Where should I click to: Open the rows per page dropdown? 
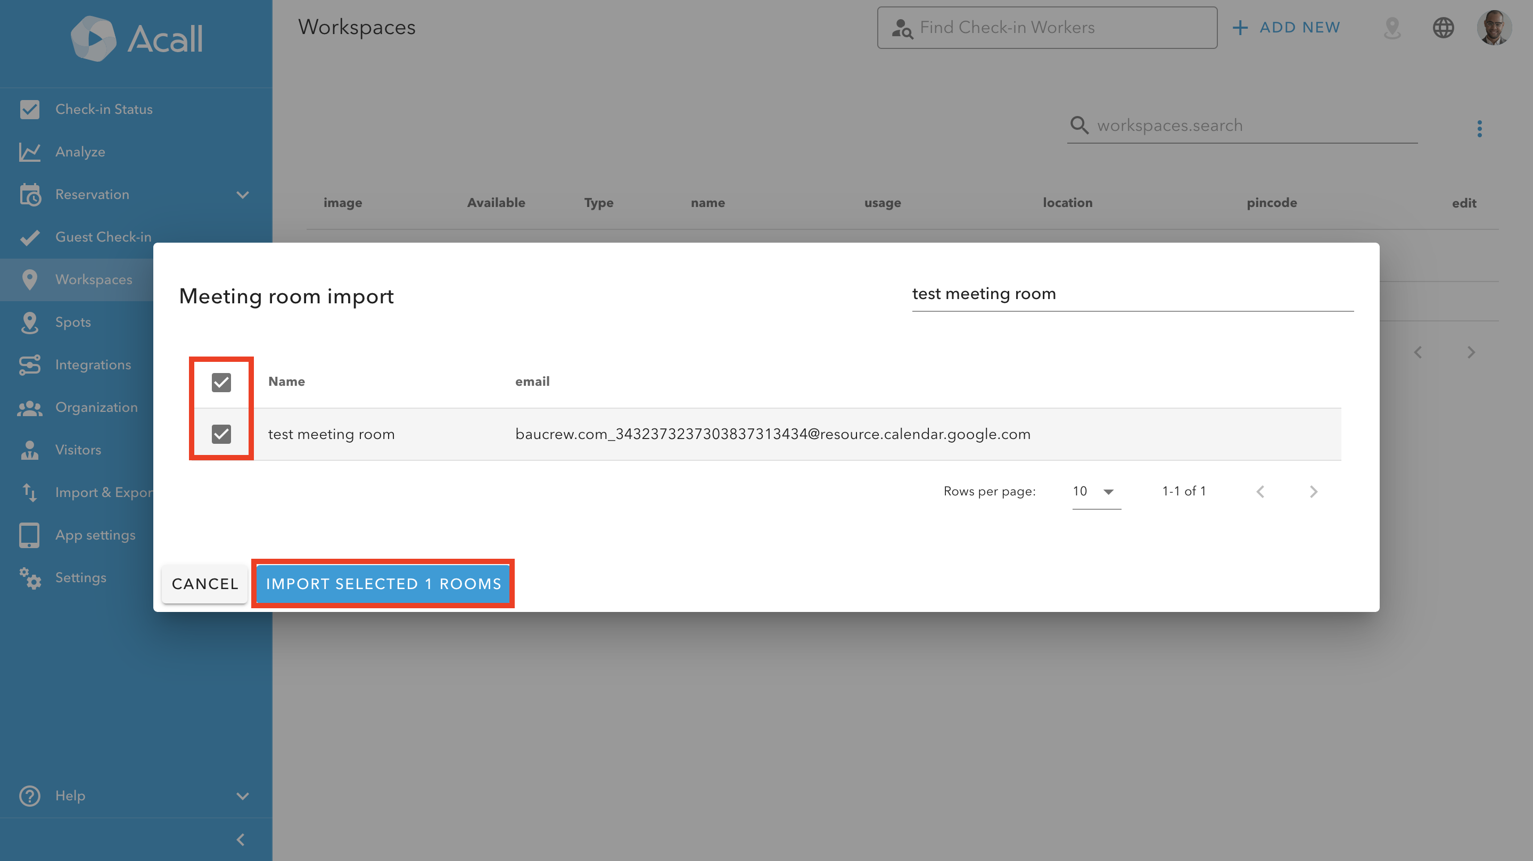(1095, 492)
